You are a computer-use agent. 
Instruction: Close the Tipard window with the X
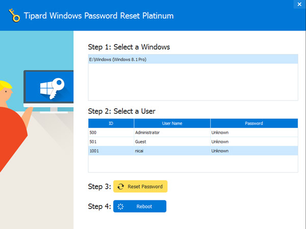coord(299,4)
